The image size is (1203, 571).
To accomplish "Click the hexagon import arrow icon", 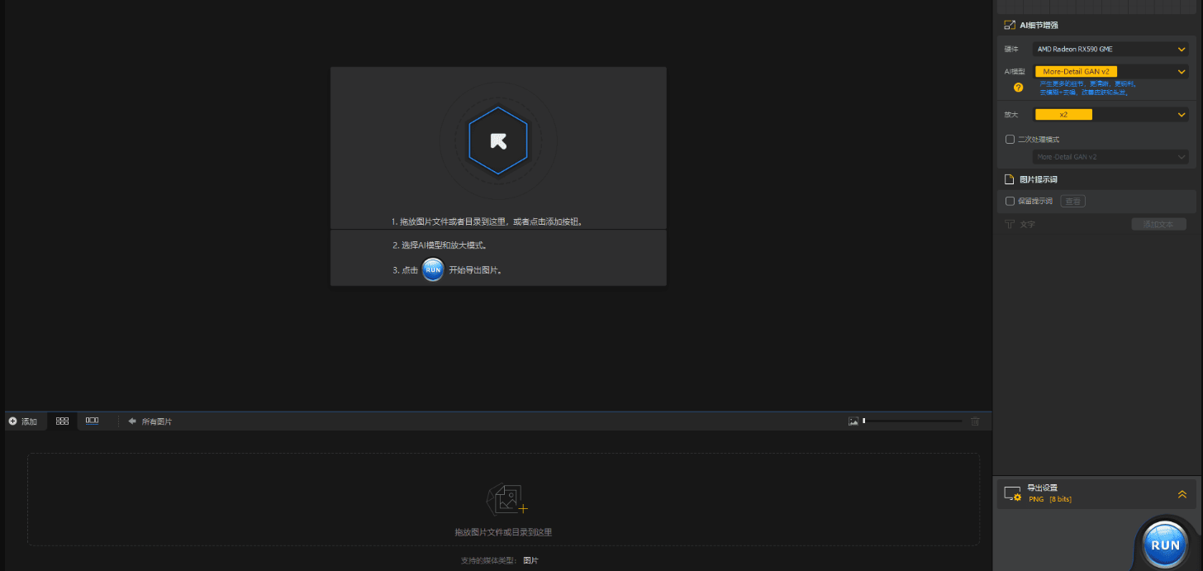I will point(498,140).
